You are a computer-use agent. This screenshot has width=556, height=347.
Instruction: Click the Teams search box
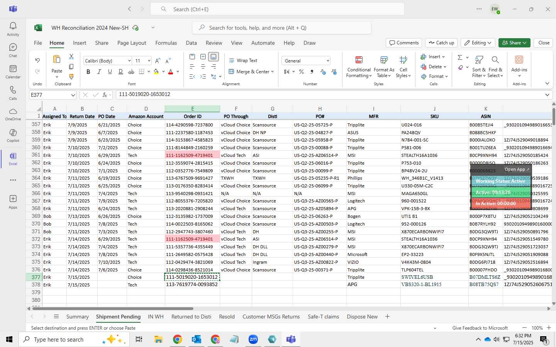277,9
